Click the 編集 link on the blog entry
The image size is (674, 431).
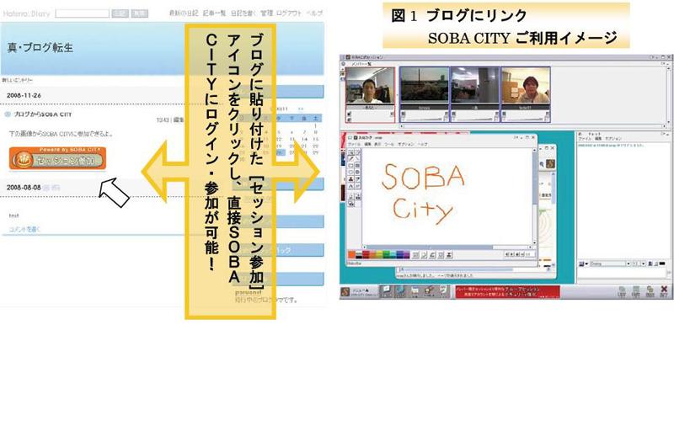tap(178, 120)
